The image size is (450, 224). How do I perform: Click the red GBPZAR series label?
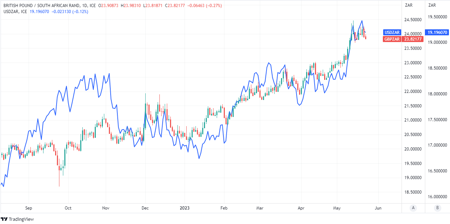(393, 39)
